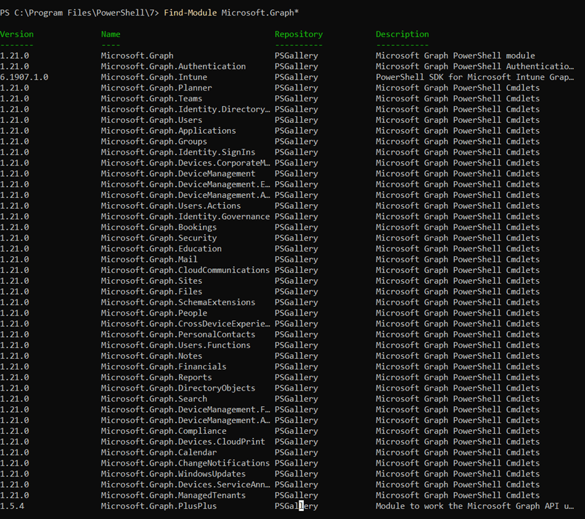The height and width of the screenshot is (519, 585).
Task: Click the Repository column header
Action: coord(299,34)
